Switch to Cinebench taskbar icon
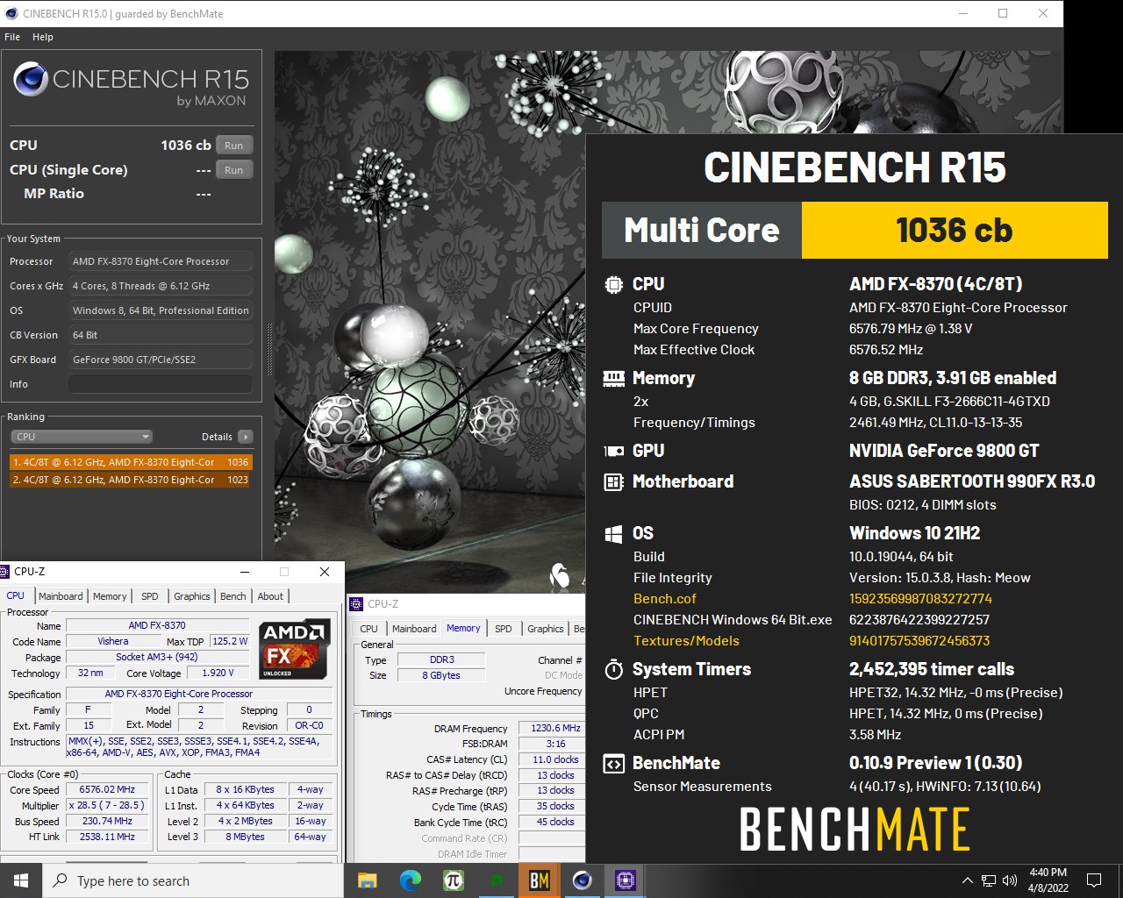This screenshot has width=1123, height=898. 583,880
